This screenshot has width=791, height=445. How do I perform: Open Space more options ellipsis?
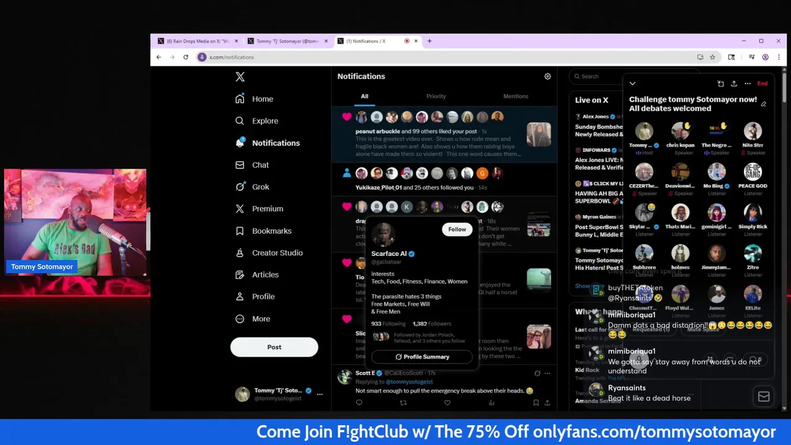click(748, 83)
